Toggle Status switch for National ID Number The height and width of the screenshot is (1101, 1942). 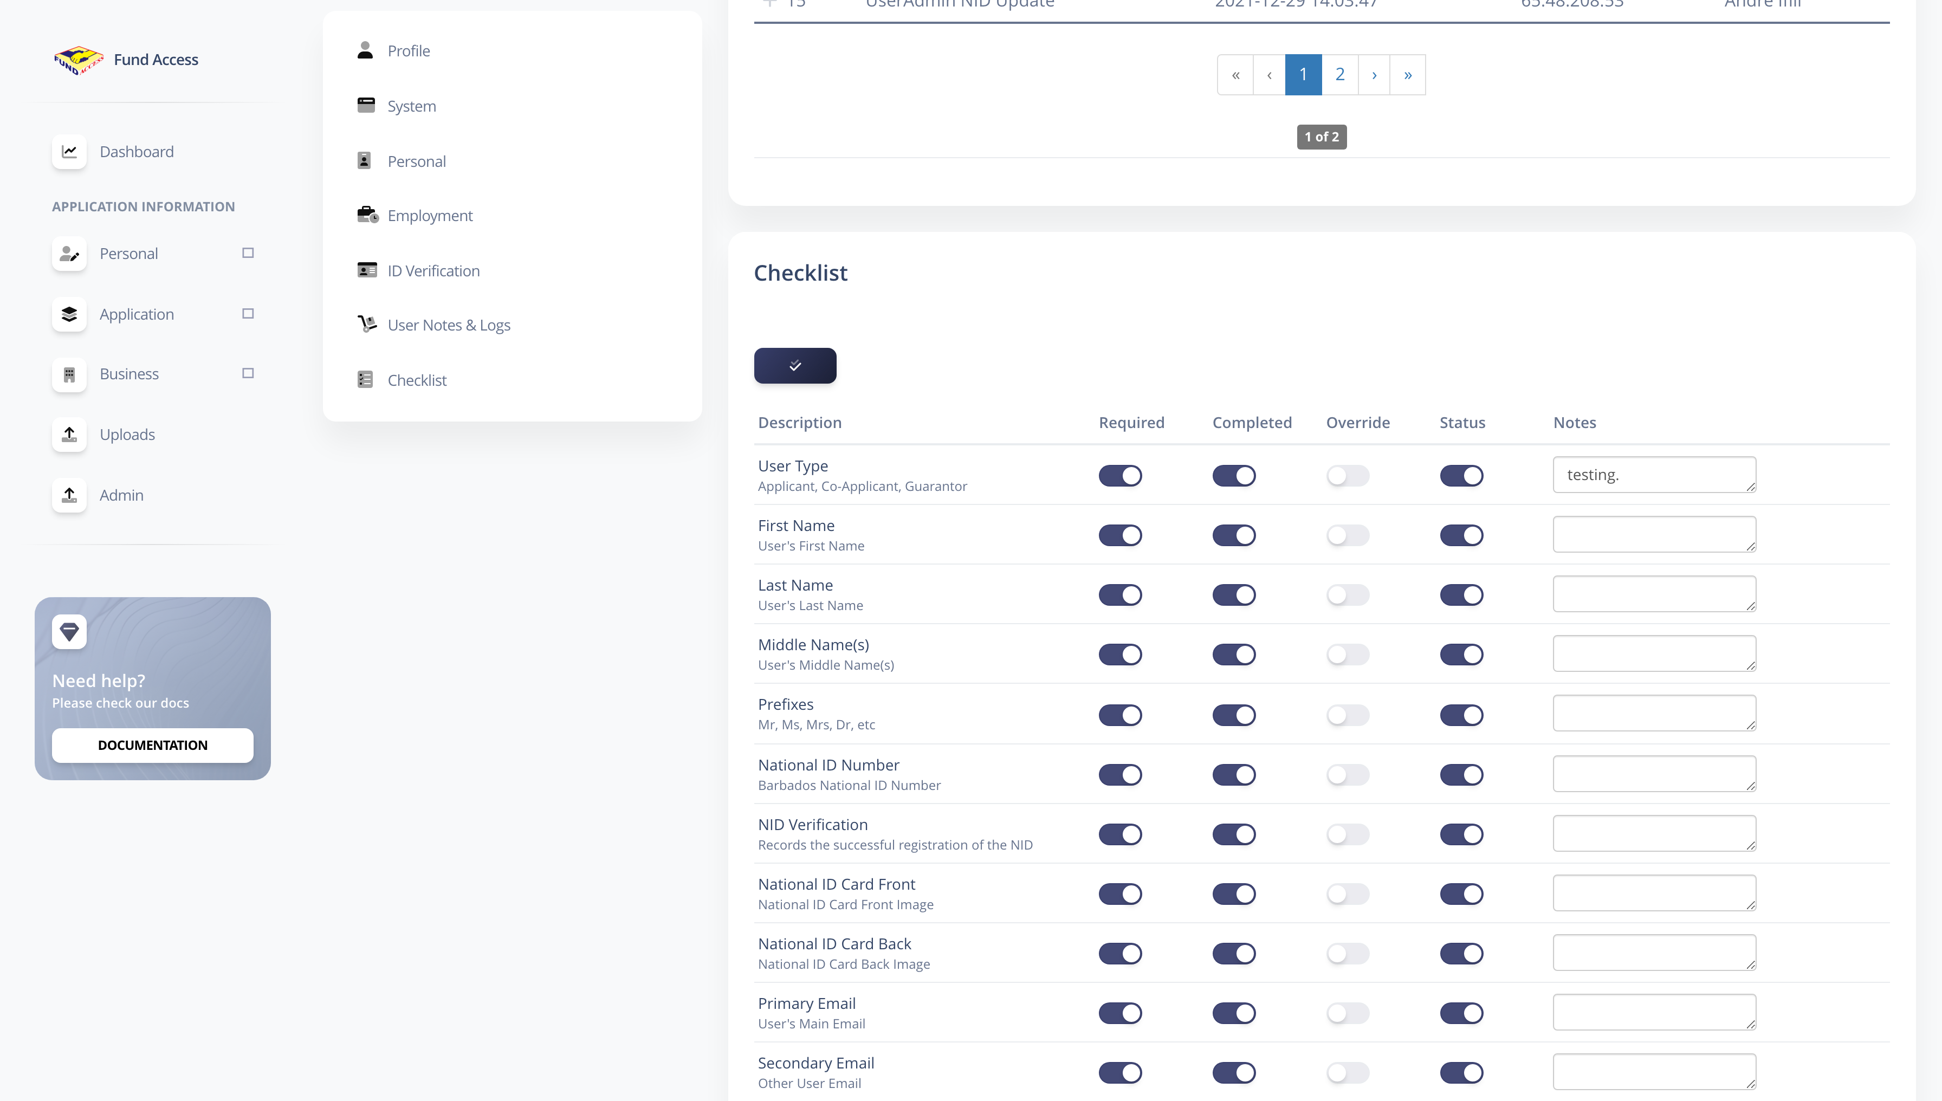(x=1461, y=775)
